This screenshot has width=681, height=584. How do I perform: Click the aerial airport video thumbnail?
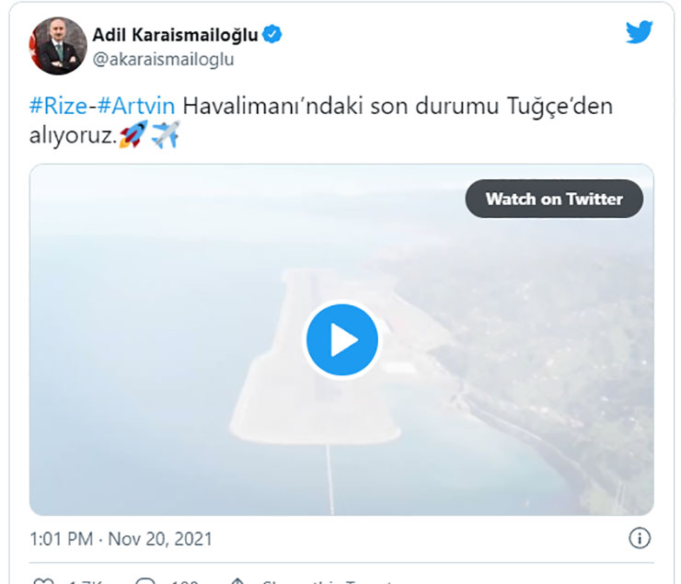(x=341, y=339)
